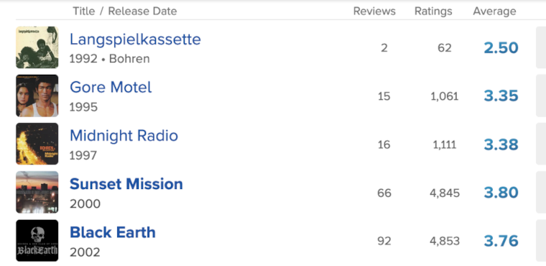Select the 3.76 average for Black Earth
The width and height of the screenshot is (546, 266).
tap(501, 241)
